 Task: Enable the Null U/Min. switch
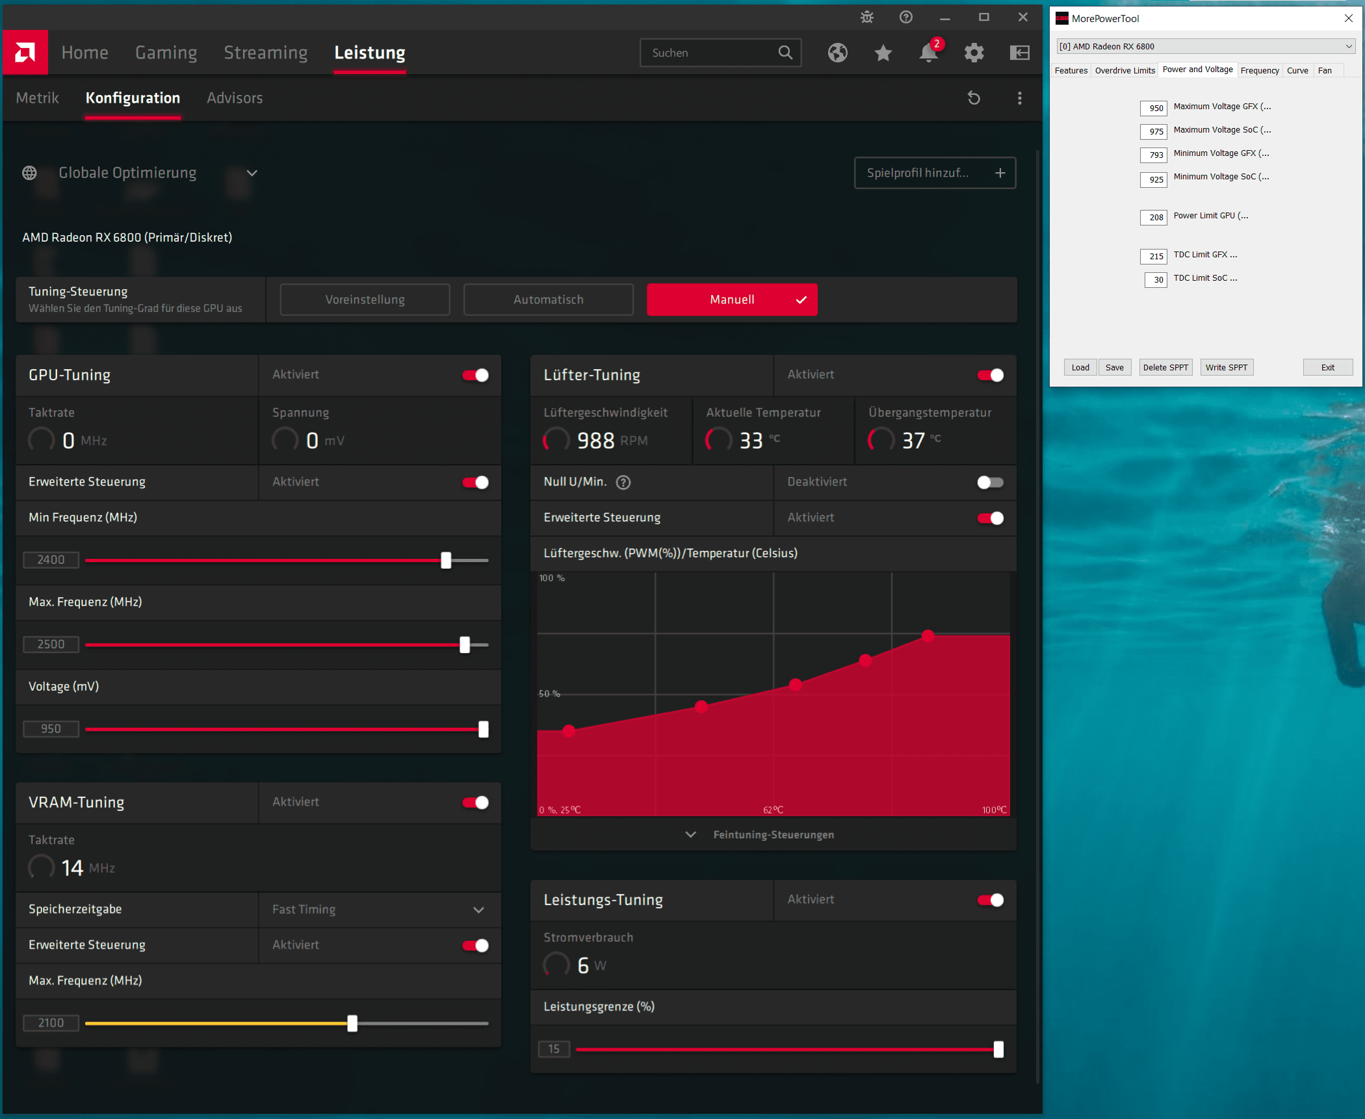pos(991,482)
